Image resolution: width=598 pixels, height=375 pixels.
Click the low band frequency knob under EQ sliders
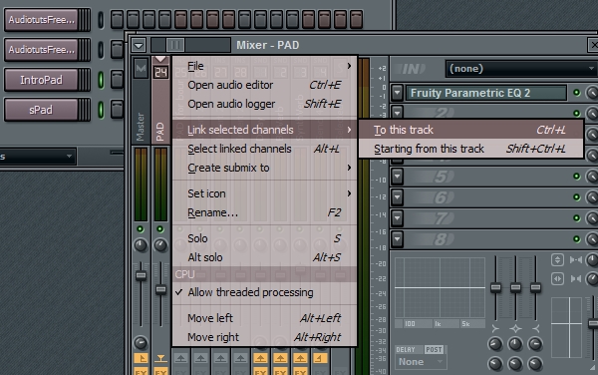[495, 344]
